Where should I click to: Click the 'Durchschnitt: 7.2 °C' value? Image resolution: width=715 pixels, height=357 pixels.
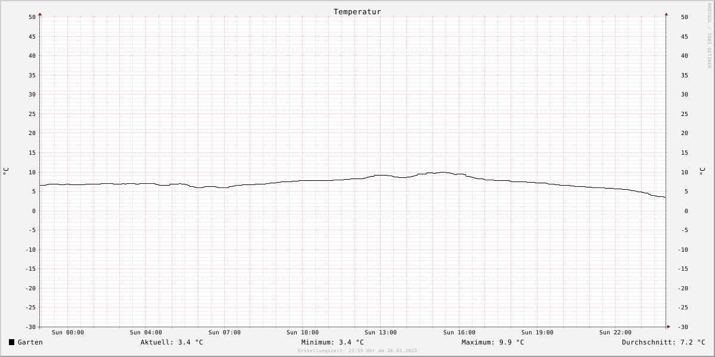tap(664, 342)
